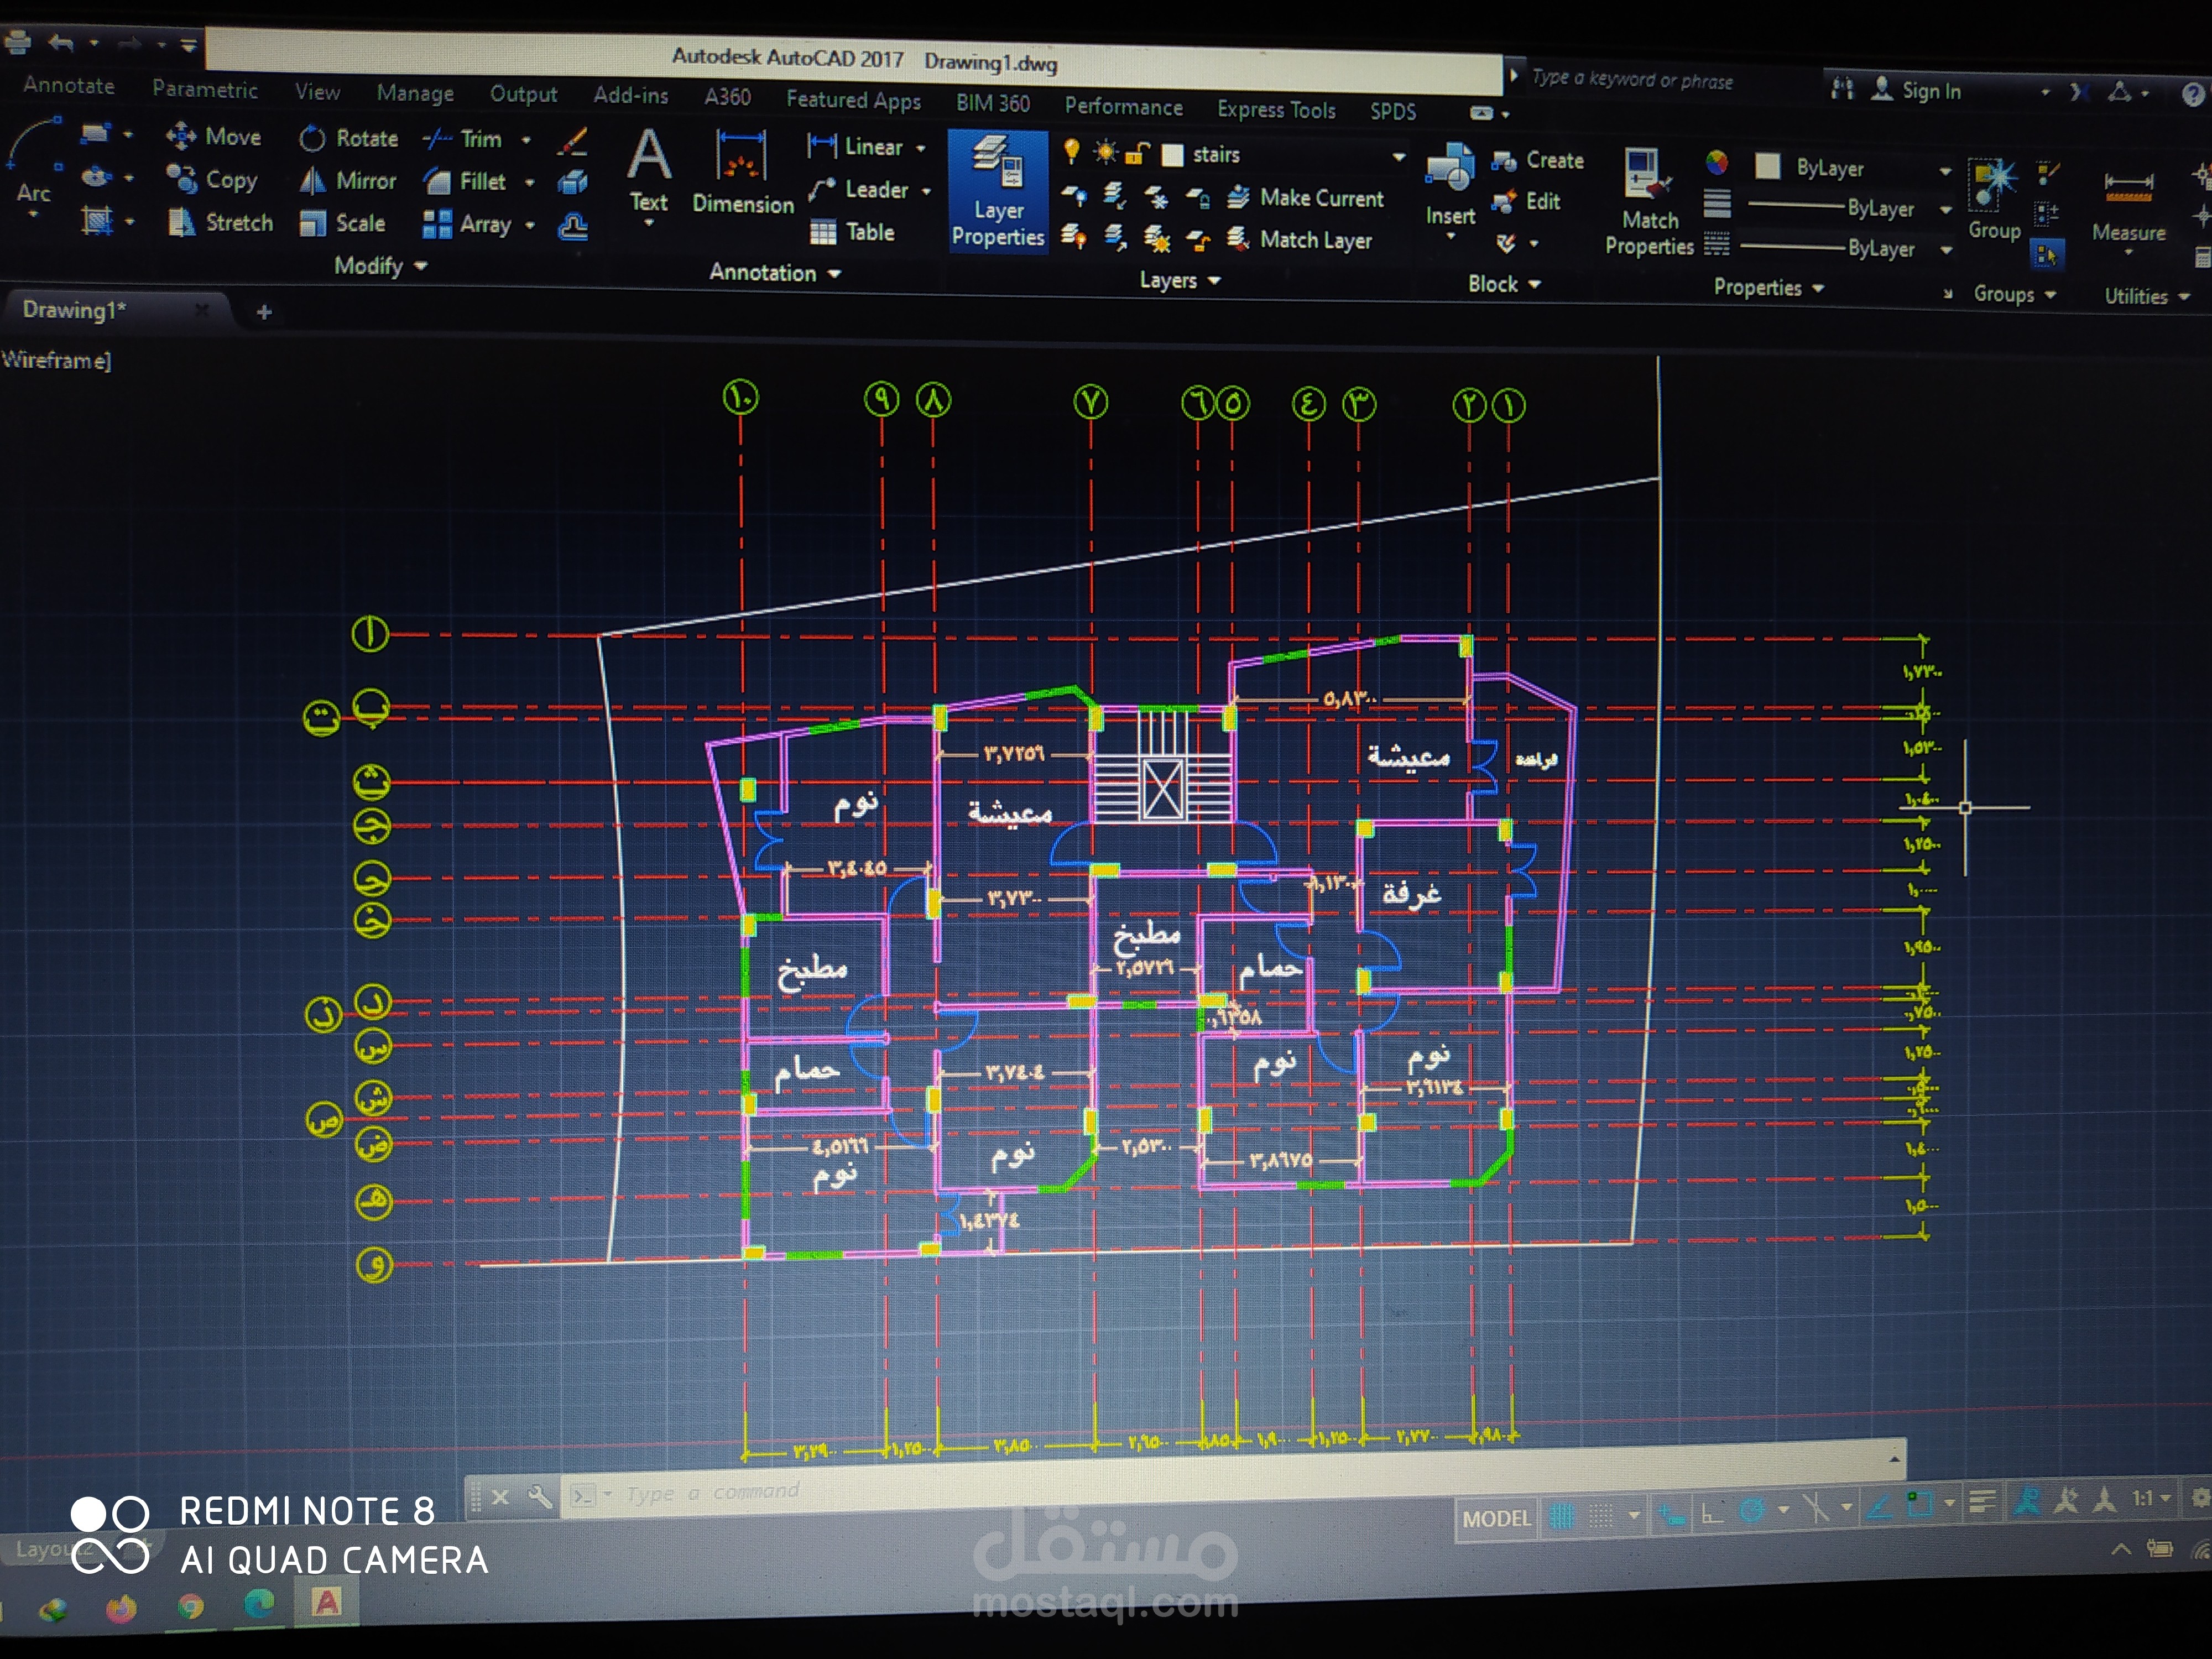Toggle snap mode in status bar
2212x1659 pixels.
(1601, 1516)
